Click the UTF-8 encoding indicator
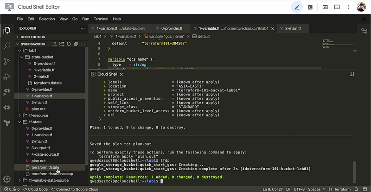371x192 pixels. 299,189
